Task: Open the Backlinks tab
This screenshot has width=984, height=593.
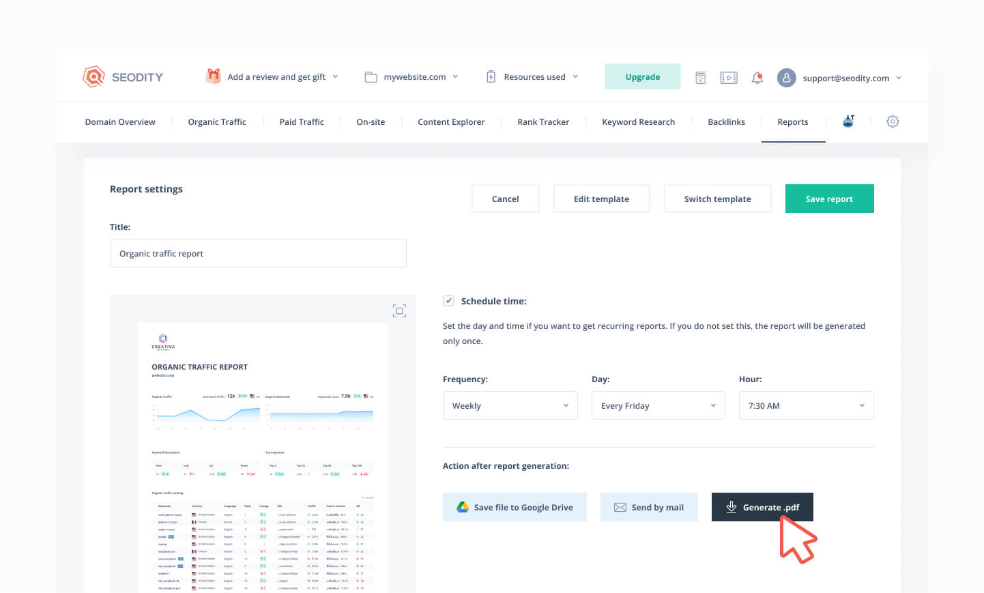Action: (x=726, y=122)
